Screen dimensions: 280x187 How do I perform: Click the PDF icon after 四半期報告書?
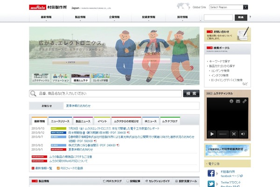coord(128,133)
